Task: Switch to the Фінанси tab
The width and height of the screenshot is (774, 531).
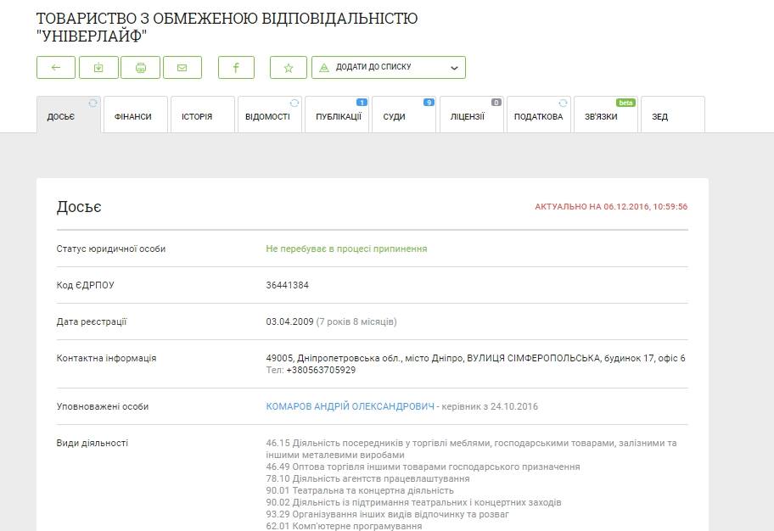Action: pos(133,116)
